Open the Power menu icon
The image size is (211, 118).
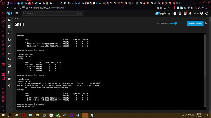pos(207,13)
